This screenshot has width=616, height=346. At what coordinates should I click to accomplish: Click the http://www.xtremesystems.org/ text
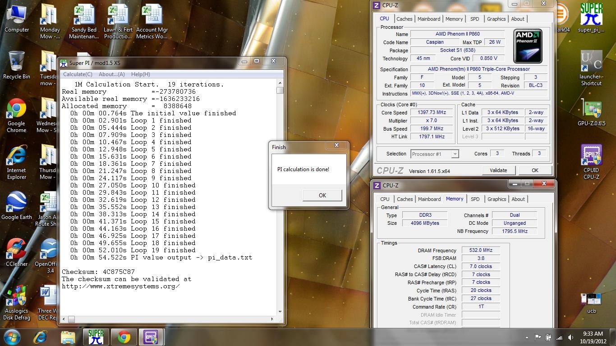[x=121, y=286]
